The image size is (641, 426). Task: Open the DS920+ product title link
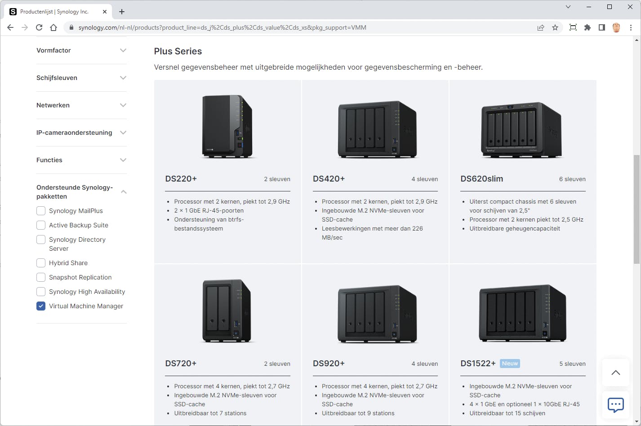point(329,364)
